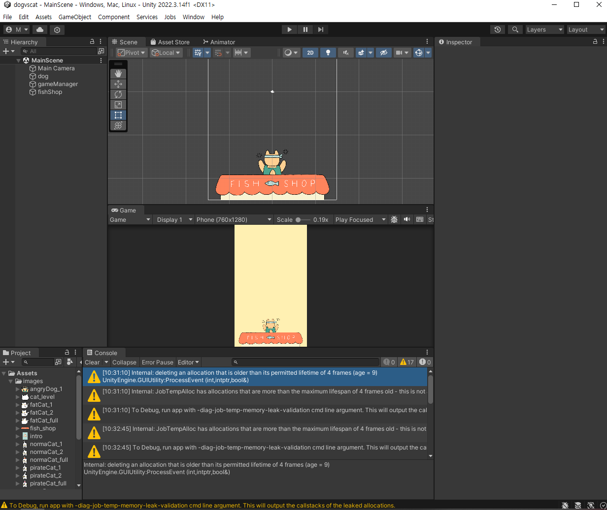Toggle warning messages filter showing 17
The width and height of the screenshot is (607, 510).
click(x=407, y=362)
